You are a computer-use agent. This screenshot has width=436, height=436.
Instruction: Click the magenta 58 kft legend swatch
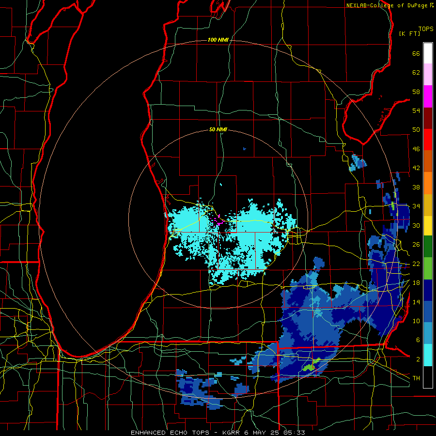tap(428, 96)
